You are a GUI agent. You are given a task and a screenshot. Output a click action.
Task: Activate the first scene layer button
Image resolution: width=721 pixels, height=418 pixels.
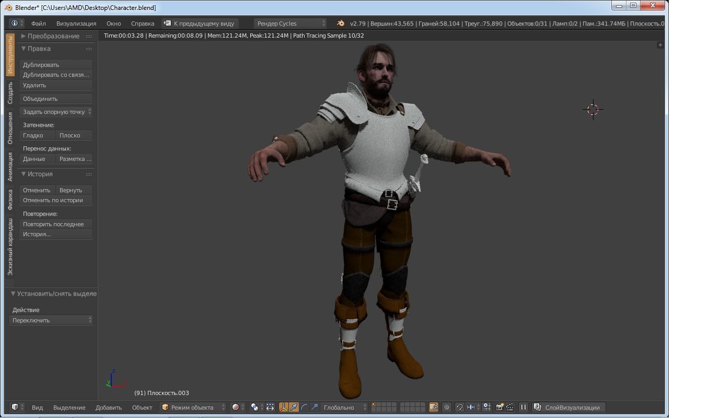click(x=375, y=405)
